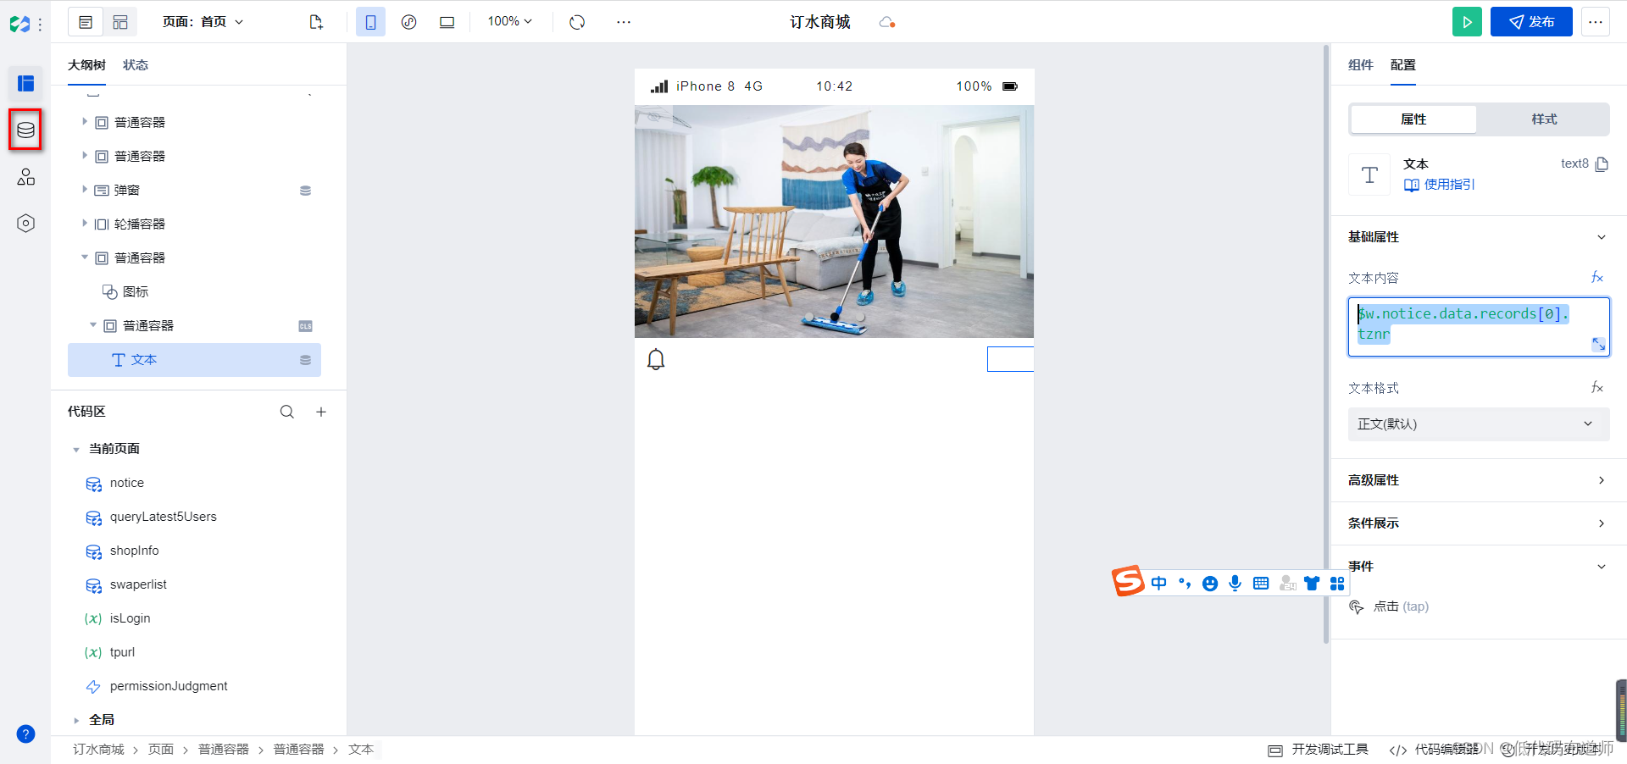Click the bell notification icon on canvas
The width and height of the screenshot is (1627, 764).
pos(656,360)
